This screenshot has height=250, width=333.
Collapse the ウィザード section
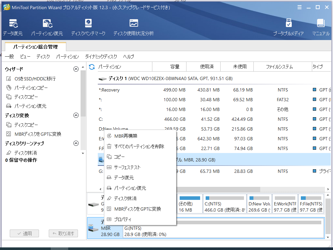76,69
